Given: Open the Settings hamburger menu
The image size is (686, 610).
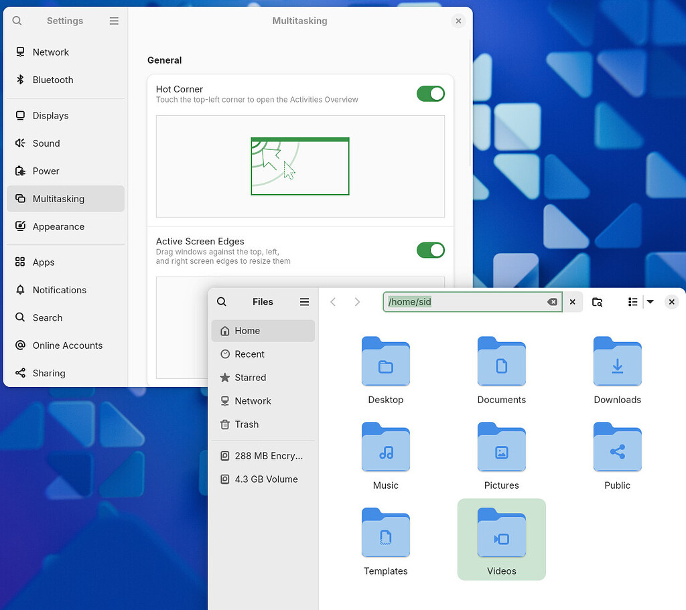Looking at the screenshot, I should pyautogui.click(x=114, y=21).
